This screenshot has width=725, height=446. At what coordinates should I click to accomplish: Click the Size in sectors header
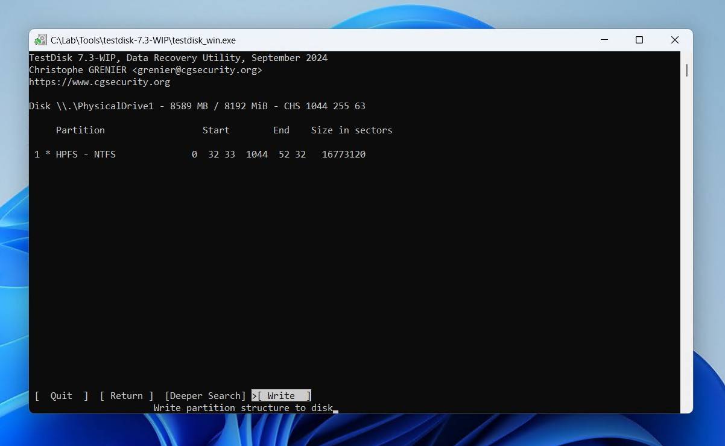[x=352, y=130]
